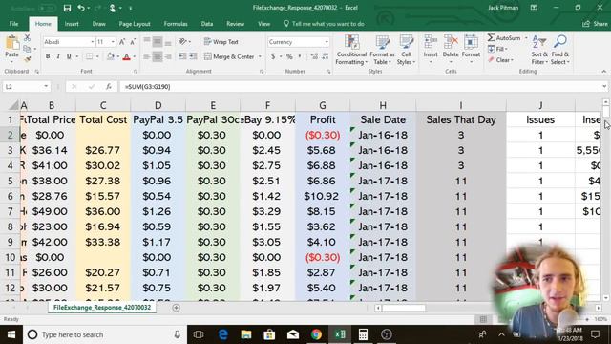Click Find & Select magnifier icon
This screenshot has height=344, width=611.
tap(560, 42)
